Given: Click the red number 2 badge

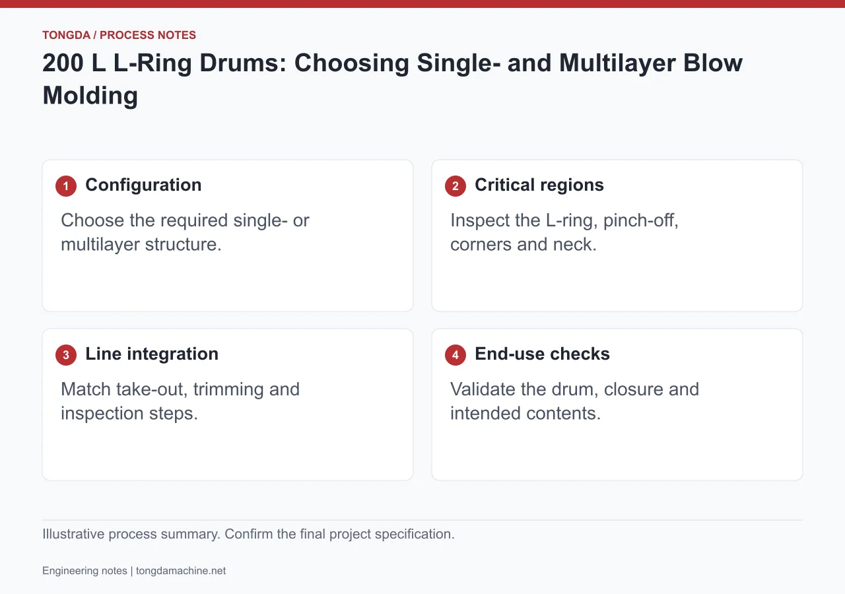Looking at the screenshot, I should click(x=456, y=186).
